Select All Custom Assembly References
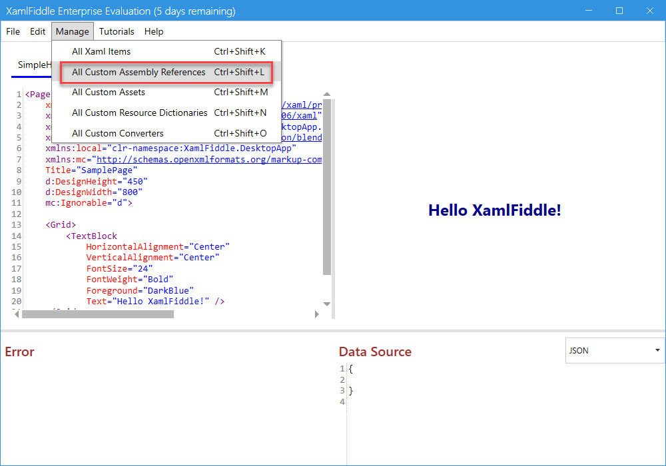The height and width of the screenshot is (466, 666). pyautogui.click(x=166, y=72)
